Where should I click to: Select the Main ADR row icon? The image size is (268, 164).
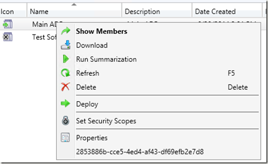7,24
